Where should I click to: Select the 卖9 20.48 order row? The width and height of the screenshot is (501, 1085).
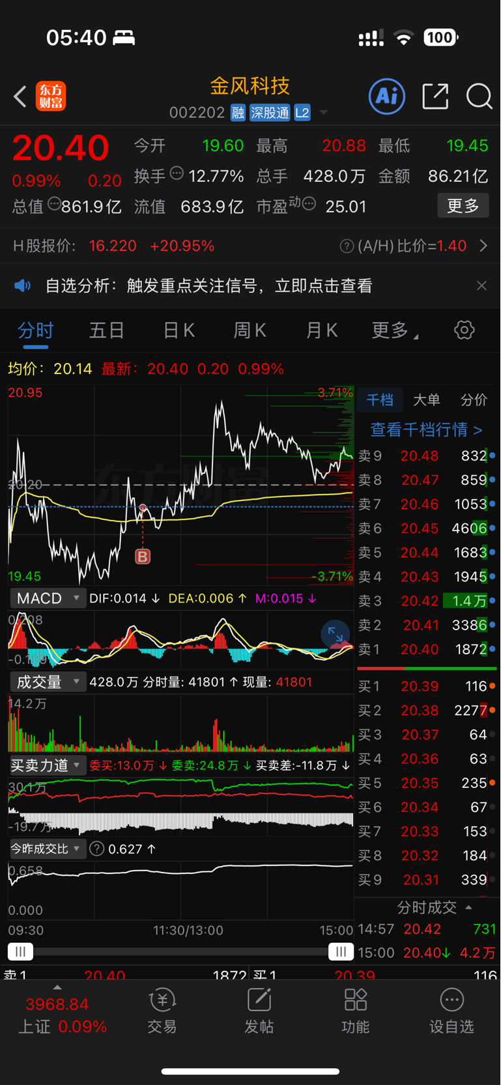[x=427, y=456]
